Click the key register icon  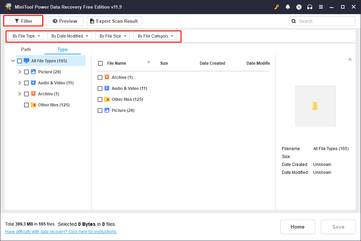[276, 7]
